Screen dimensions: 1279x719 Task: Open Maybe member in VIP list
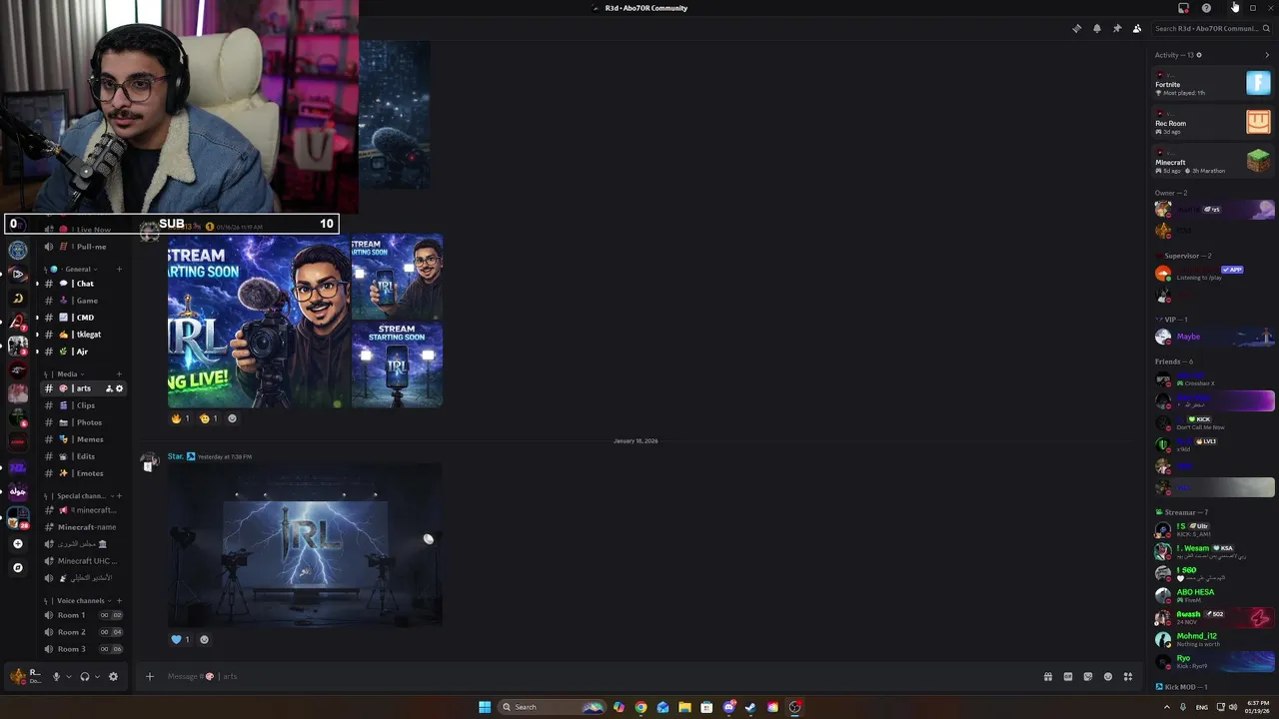[x=1214, y=337]
